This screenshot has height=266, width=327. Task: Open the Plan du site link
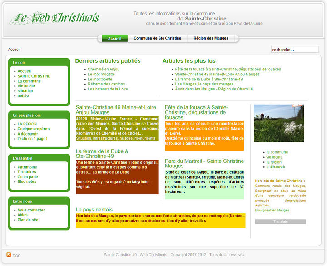pyautogui.click(x=28, y=220)
